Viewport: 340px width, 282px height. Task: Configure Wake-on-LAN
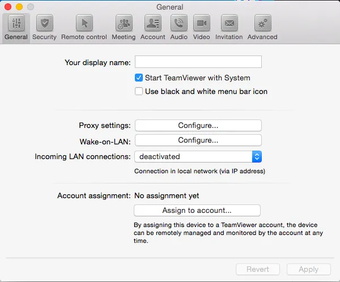point(198,140)
